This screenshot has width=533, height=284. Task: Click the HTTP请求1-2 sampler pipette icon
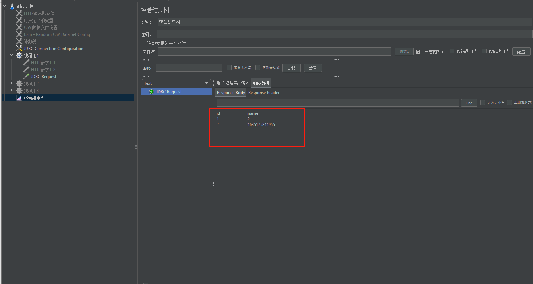26,70
